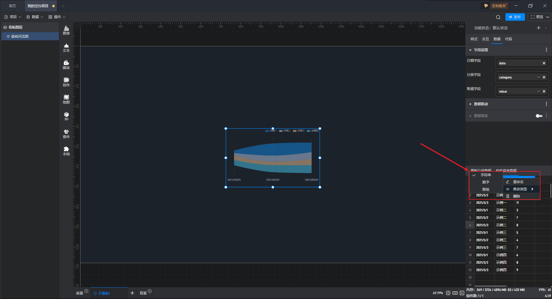Choose the 数字 number type option
The height and width of the screenshot is (299, 552).
click(x=486, y=182)
